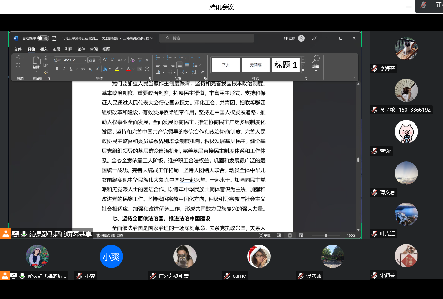The image size is (443, 299).
Task: Click the 钟之静 account button
Action: click(294, 38)
